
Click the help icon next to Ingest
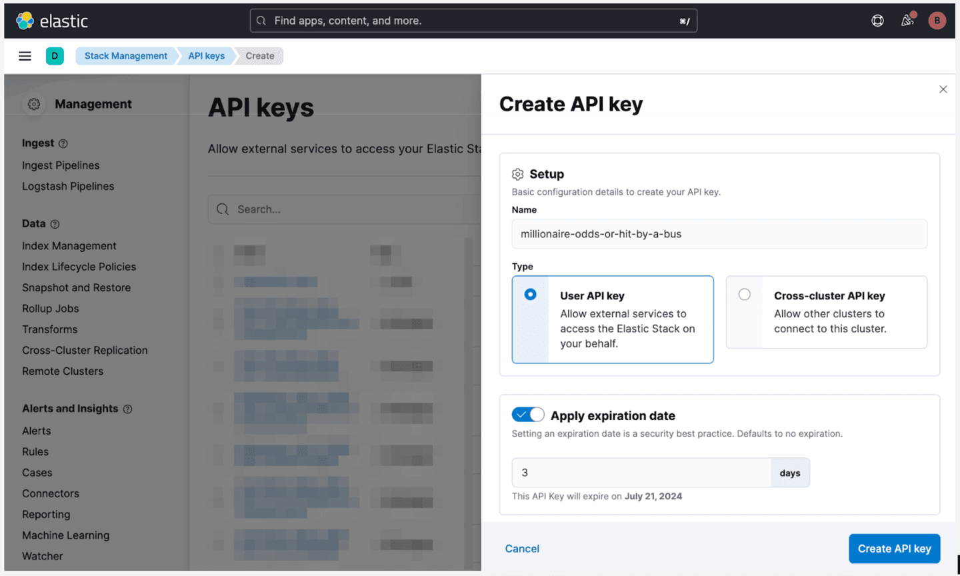point(62,143)
